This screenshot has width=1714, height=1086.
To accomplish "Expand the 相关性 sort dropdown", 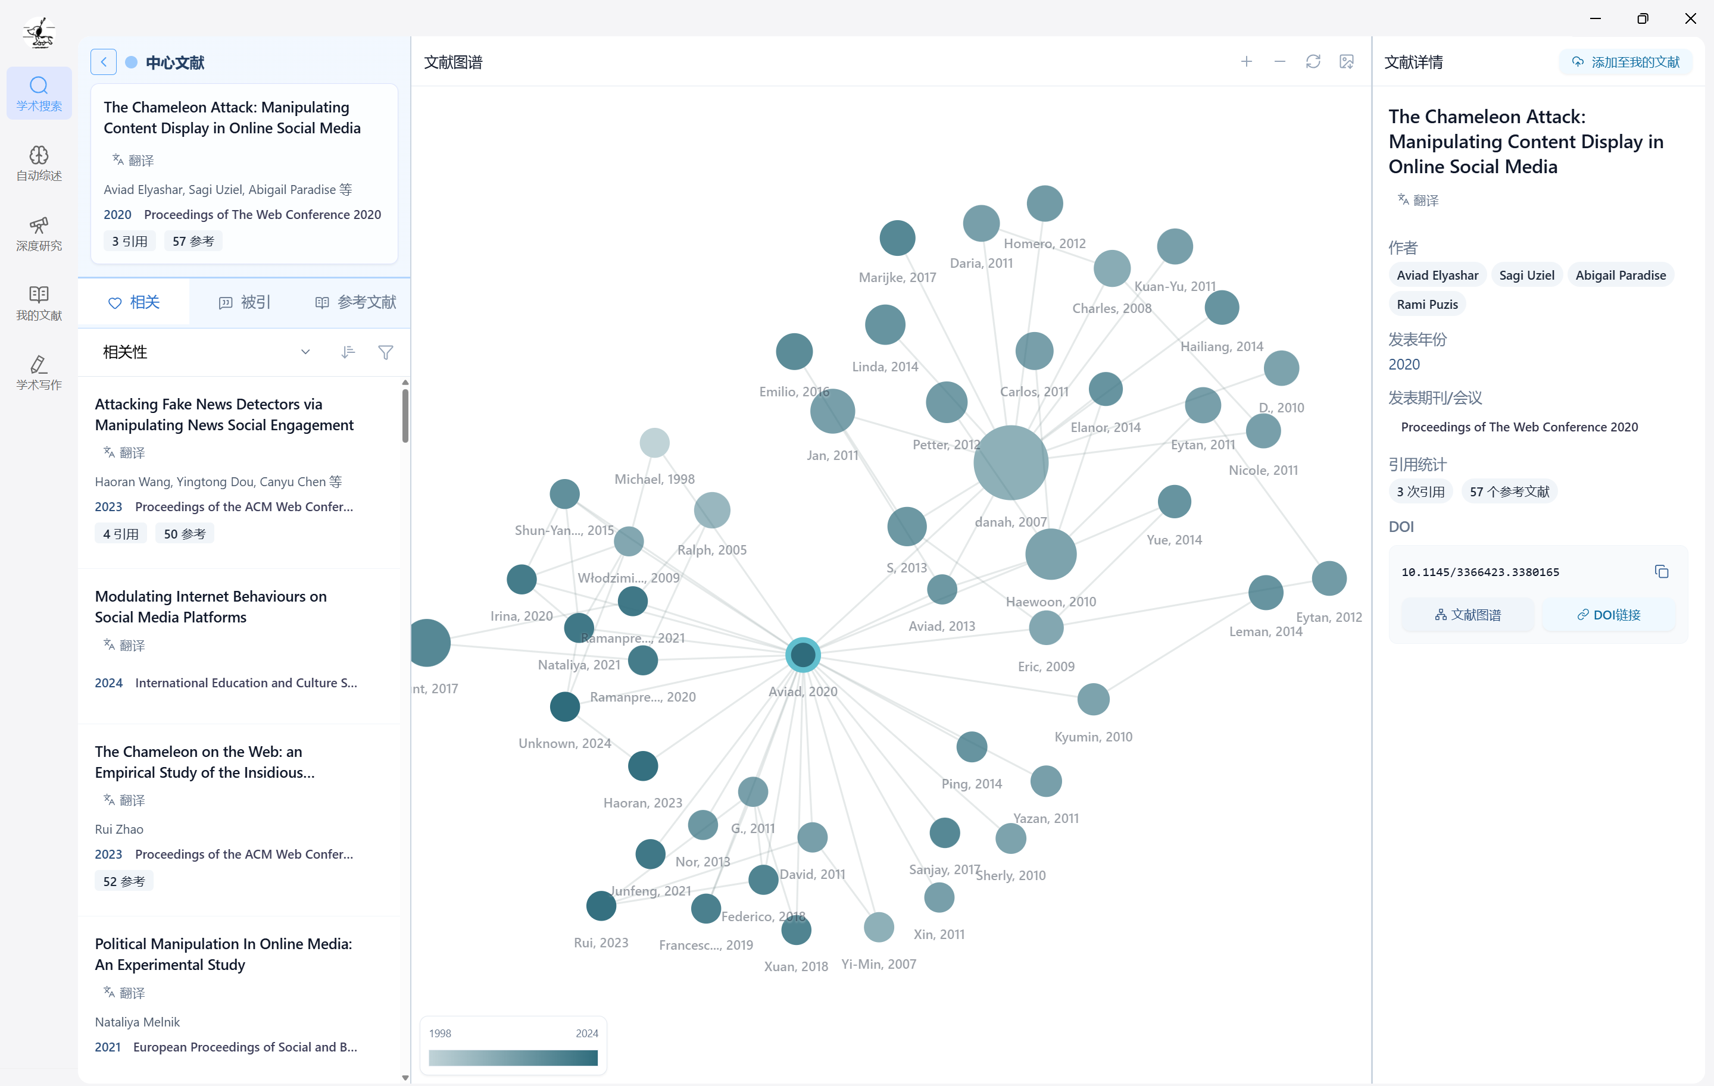I will (305, 352).
